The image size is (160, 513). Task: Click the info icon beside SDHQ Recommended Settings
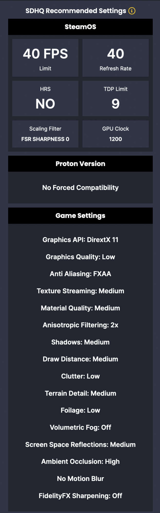click(x=132, y=11)
